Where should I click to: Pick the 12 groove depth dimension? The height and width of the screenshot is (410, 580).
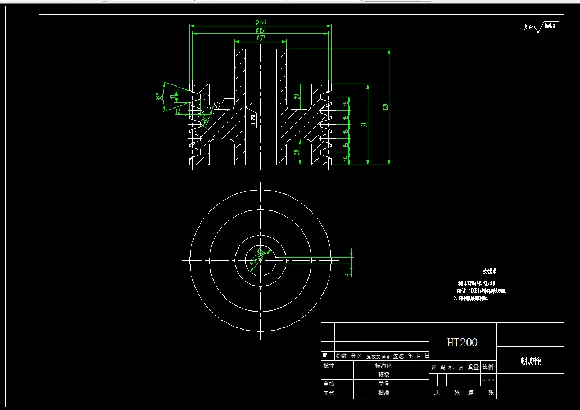point(178,111)
